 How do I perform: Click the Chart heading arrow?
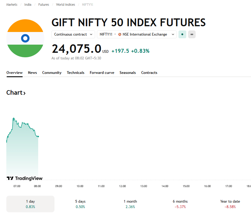(24, 93)
